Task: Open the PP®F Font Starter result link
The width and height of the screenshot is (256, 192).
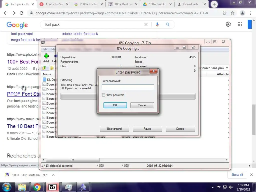Action: tap(23, 94)
